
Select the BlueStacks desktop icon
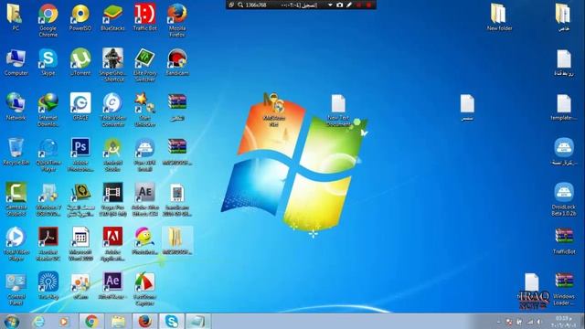point(112,17)
